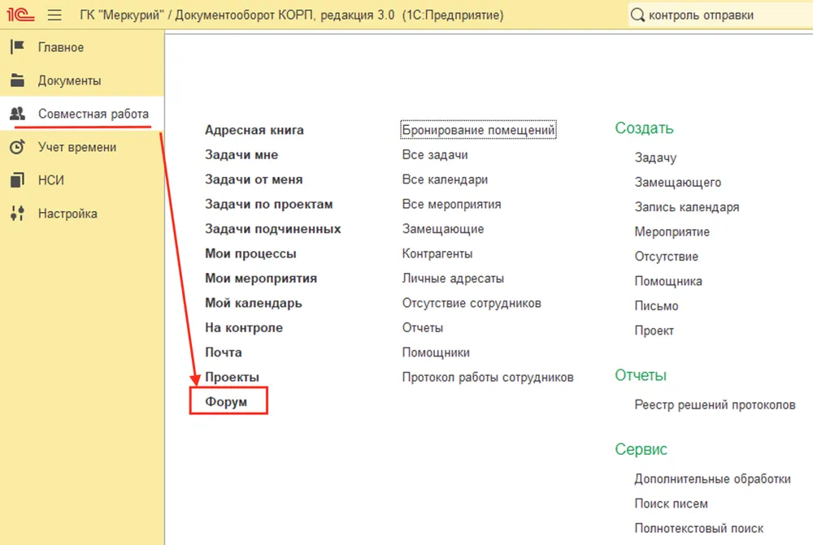The image size is (813, 545).
Task: Open Протокол работы сотрудников
Action: tap(488, 377)
